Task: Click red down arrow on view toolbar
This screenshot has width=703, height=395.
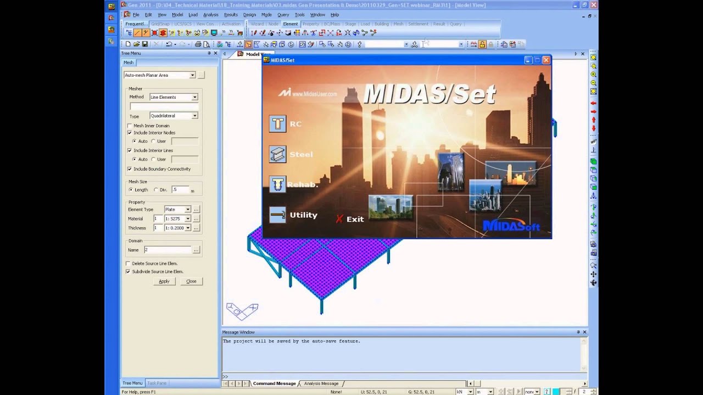Action: point(594,128)
